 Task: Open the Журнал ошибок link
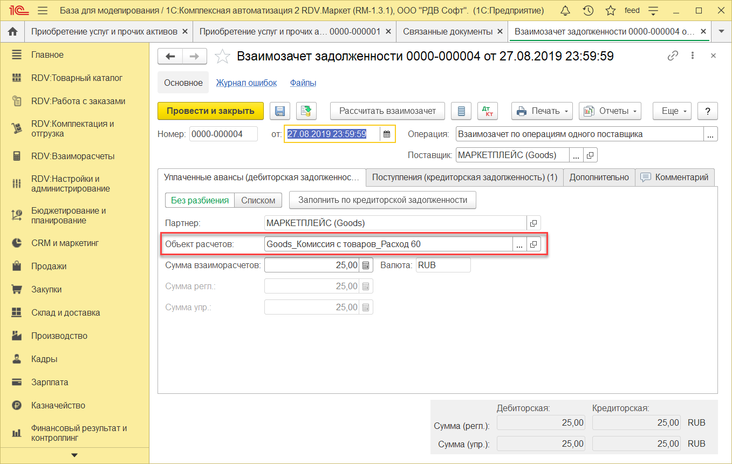coord(246,83)
